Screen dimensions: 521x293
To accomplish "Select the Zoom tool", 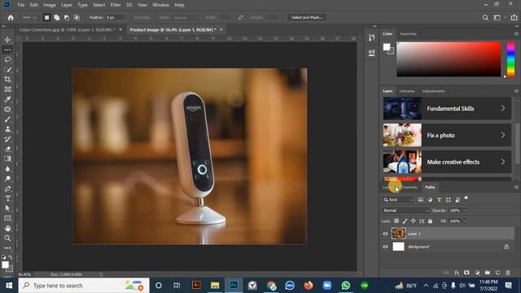I will click(7, 238).
